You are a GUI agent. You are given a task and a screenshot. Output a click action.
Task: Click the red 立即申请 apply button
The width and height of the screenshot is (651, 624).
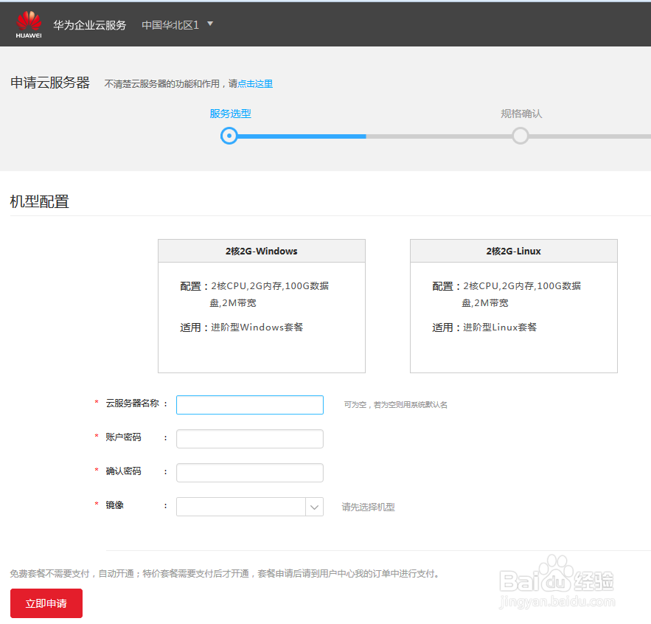coord(46,603)
